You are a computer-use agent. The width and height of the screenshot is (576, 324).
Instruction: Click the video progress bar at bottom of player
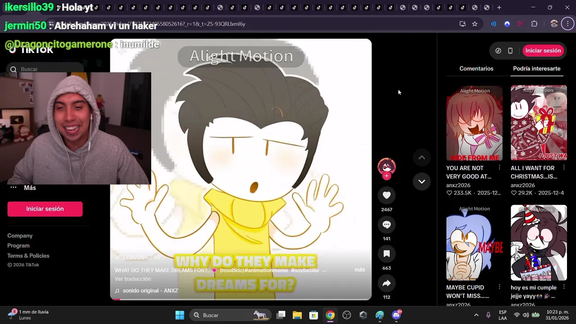coord(241,299)
